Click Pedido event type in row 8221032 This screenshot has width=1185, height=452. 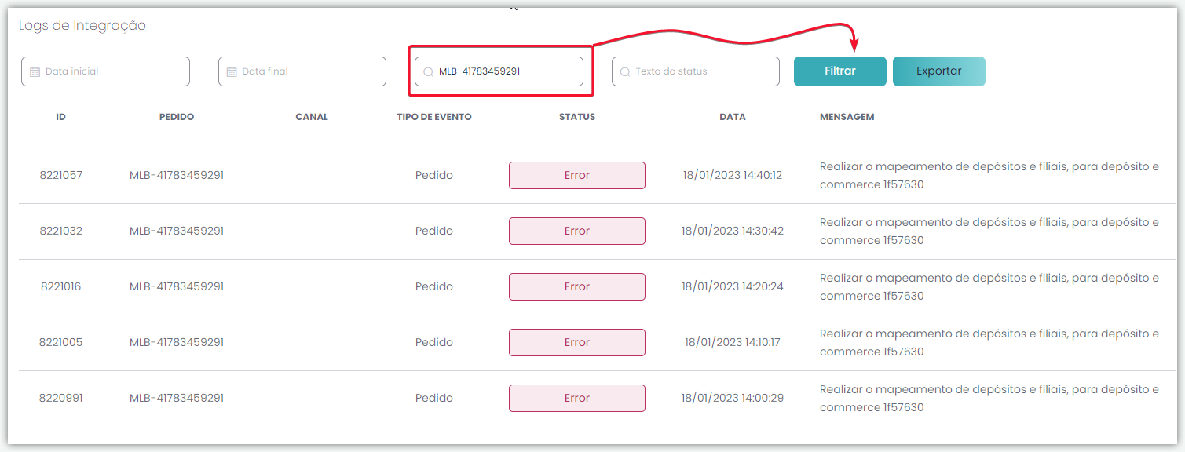tap(434, 231)
